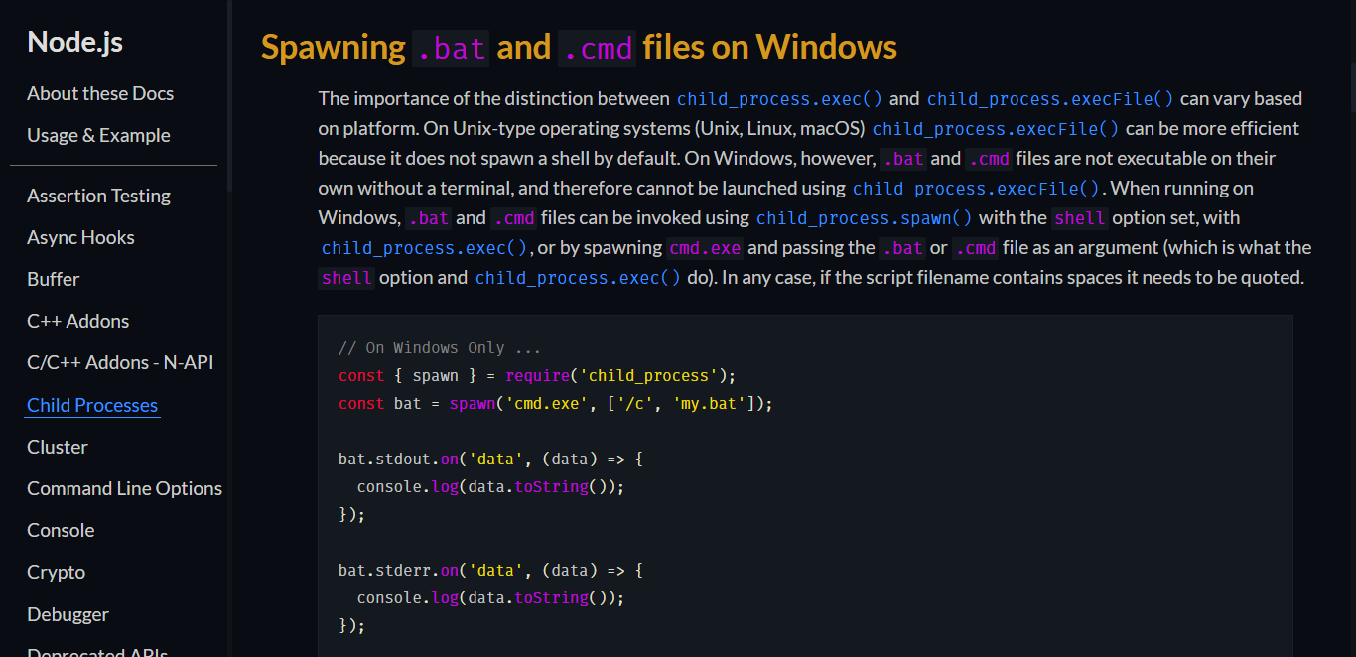The height and width of the screenshot is (657, 1356).
Task: Select Cluster in the sidebar
Action: [57, 446]
